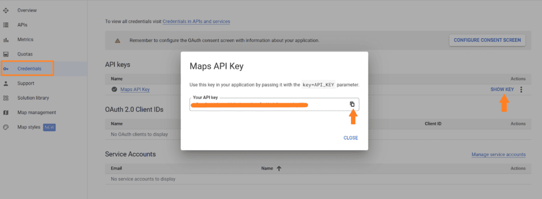Click the SHOW KEY link
Image resolution: width=542 pixels, height=199 pixels.
coord(502,89)
